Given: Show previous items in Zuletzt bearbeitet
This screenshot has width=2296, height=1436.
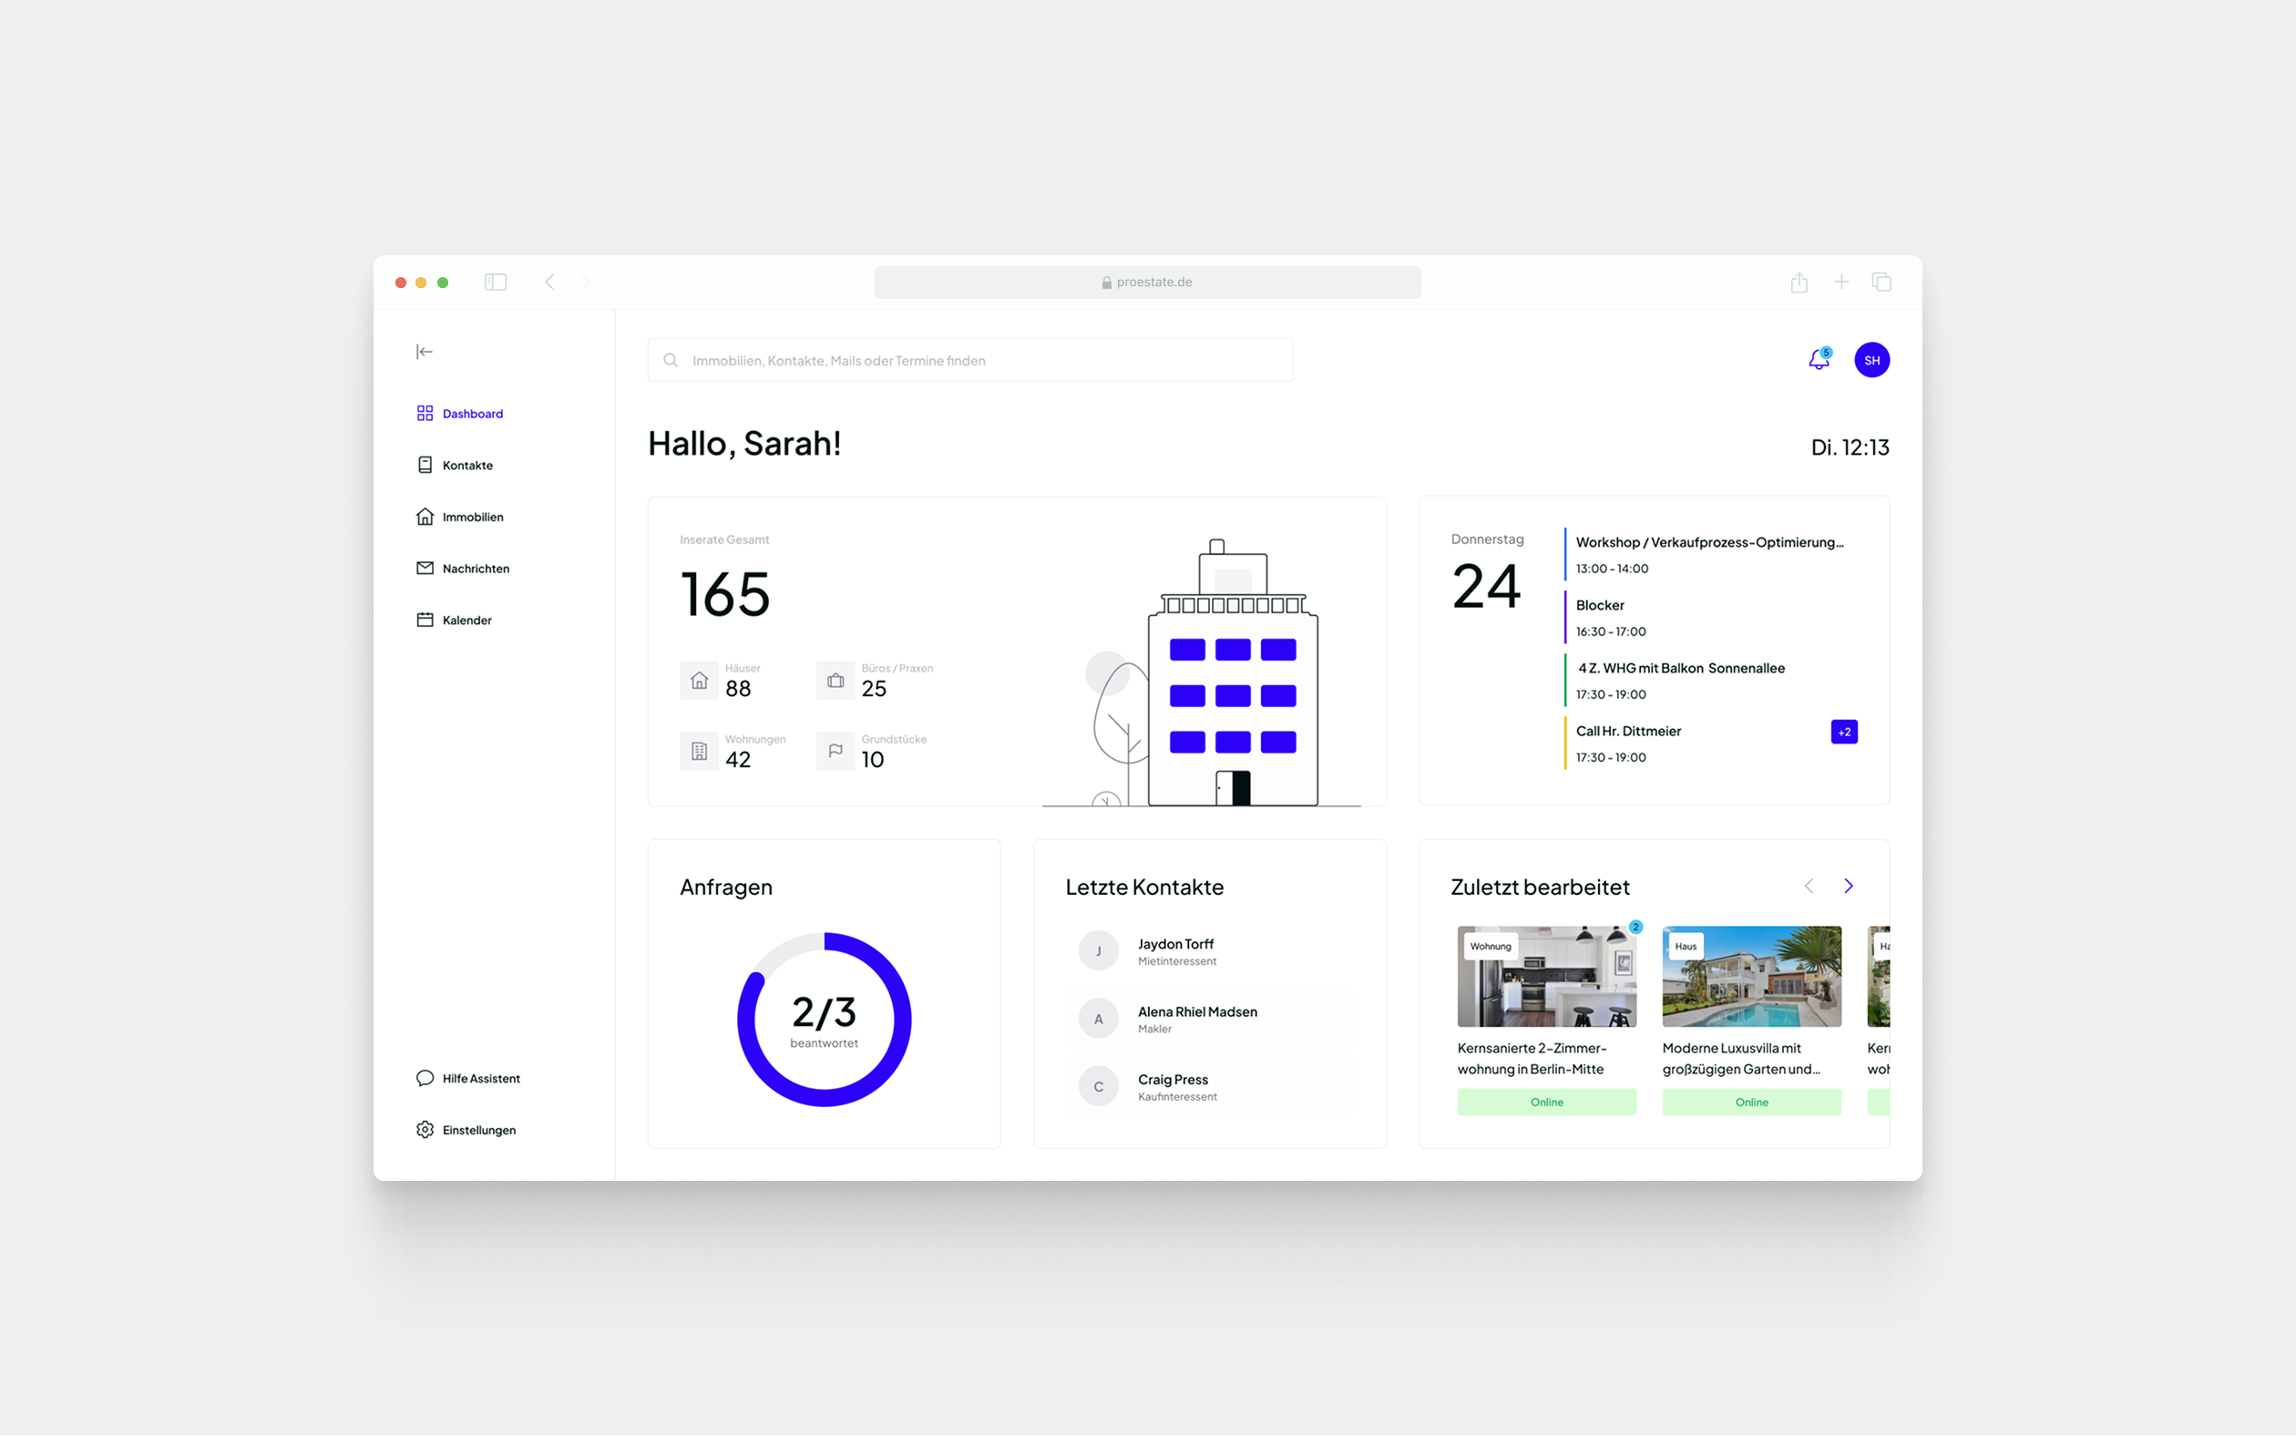Looking at the screenshot, I should coord(1809,886).
